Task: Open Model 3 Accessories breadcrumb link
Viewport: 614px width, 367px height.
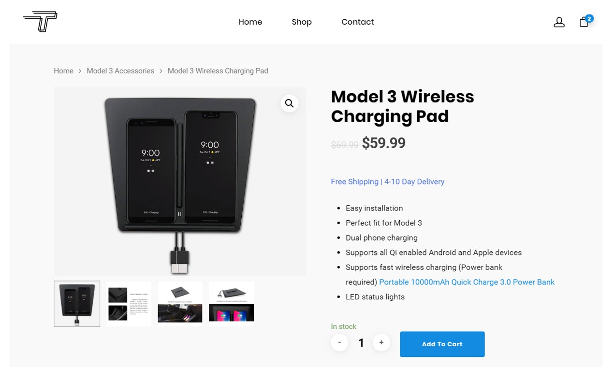Action: click(120, 71)
